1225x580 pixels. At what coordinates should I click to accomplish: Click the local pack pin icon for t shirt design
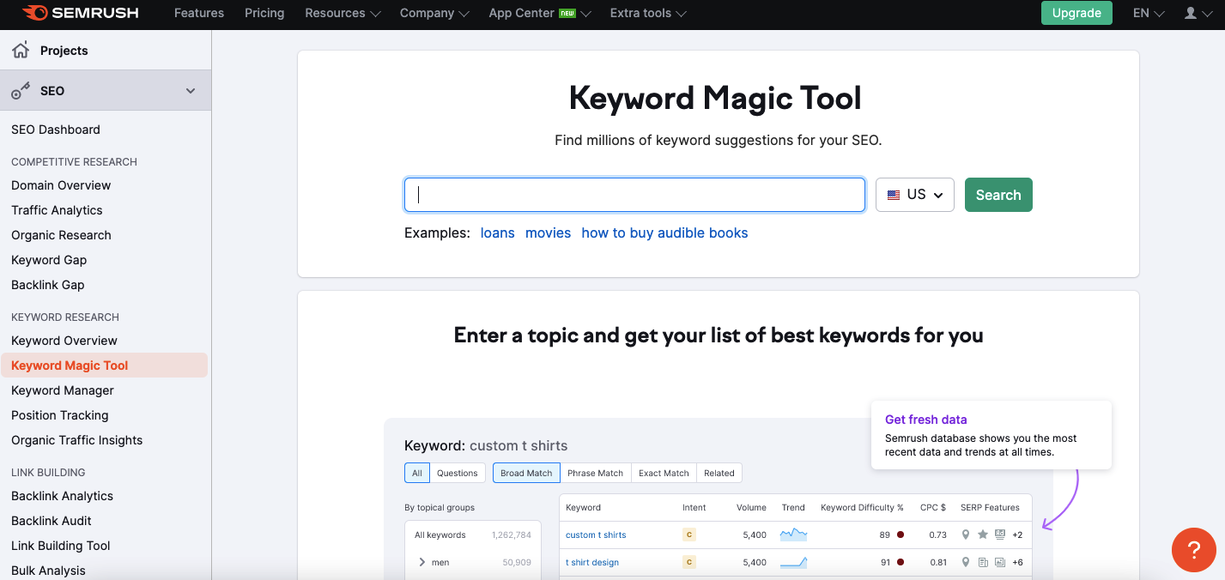coord(965,562)
